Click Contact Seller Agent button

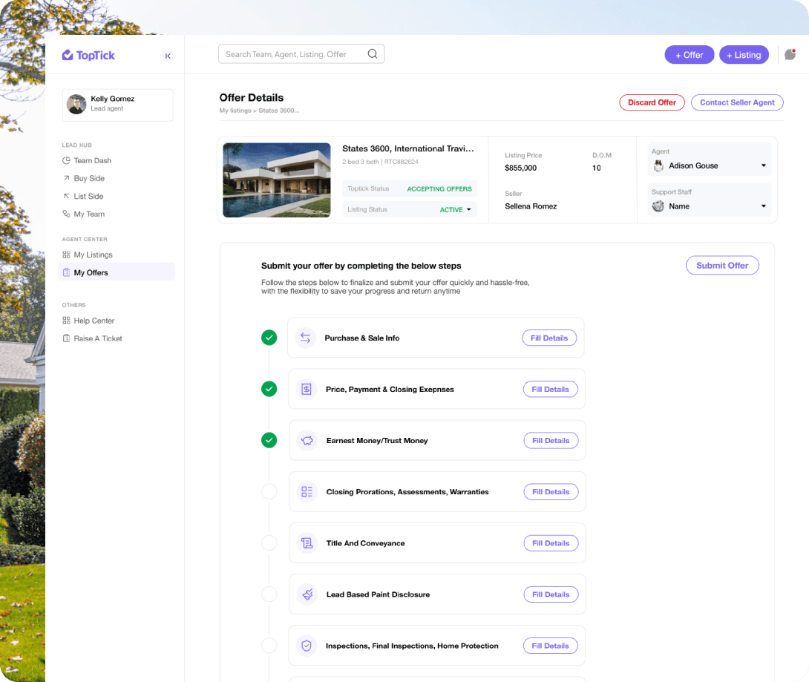click(737, 102)
